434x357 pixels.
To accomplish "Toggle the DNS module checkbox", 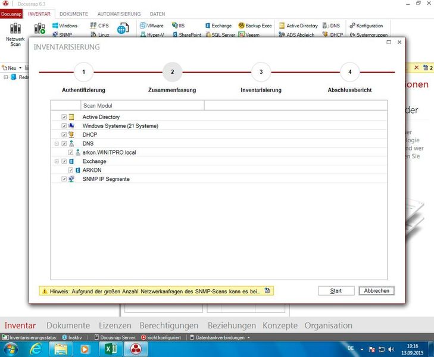I will (x=64, y=143).
